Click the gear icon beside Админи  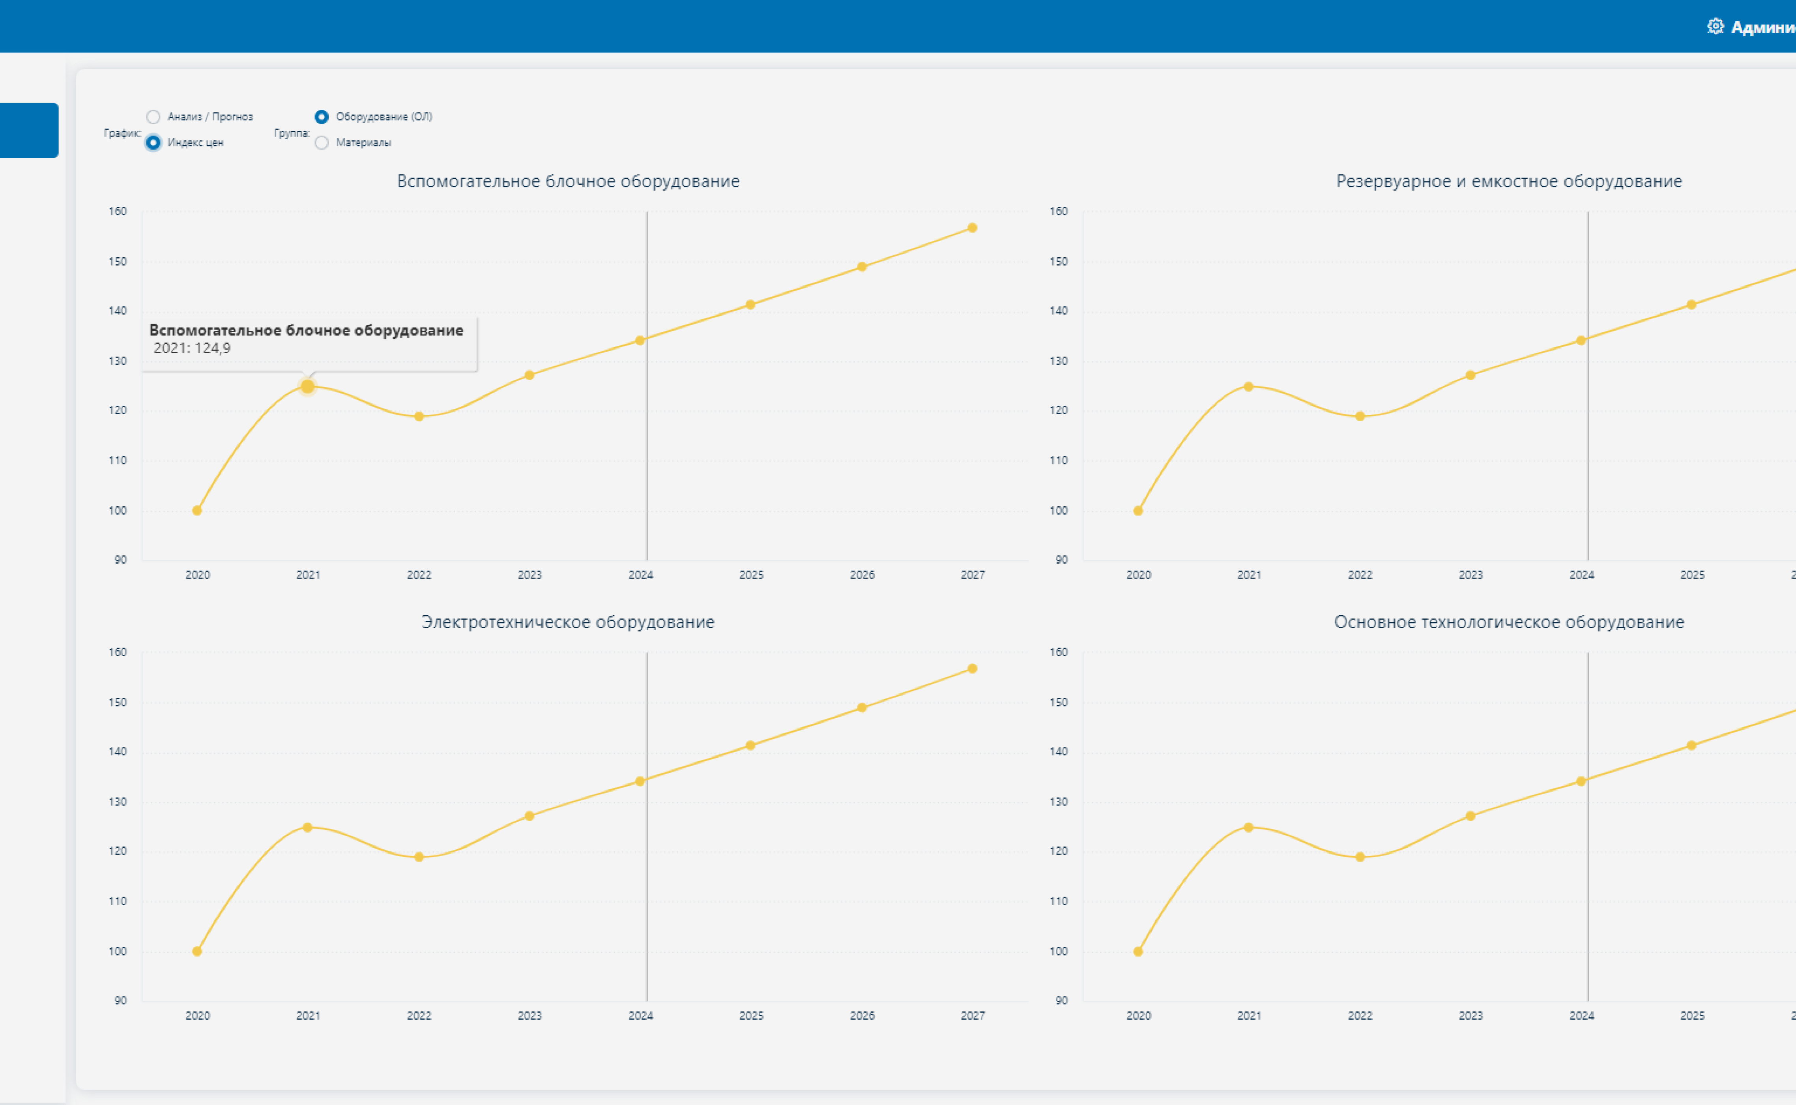[x=1715, y=26]
